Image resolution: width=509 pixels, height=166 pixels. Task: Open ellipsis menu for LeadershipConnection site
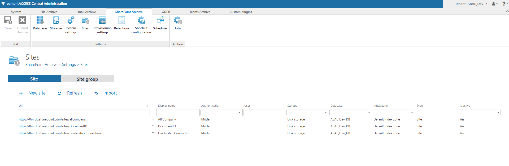[x=154, y=133]
